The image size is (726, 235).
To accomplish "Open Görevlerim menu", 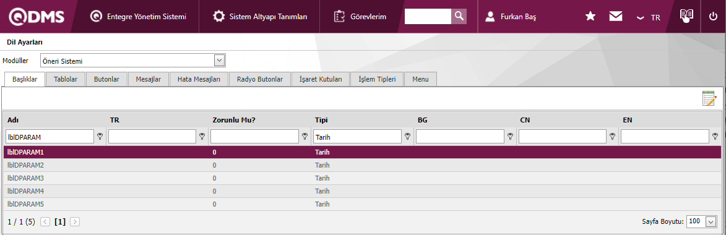I will pyautogui.click(x=360, y=17).
